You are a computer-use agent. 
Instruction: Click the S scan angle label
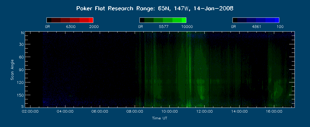tap(22, 106)
